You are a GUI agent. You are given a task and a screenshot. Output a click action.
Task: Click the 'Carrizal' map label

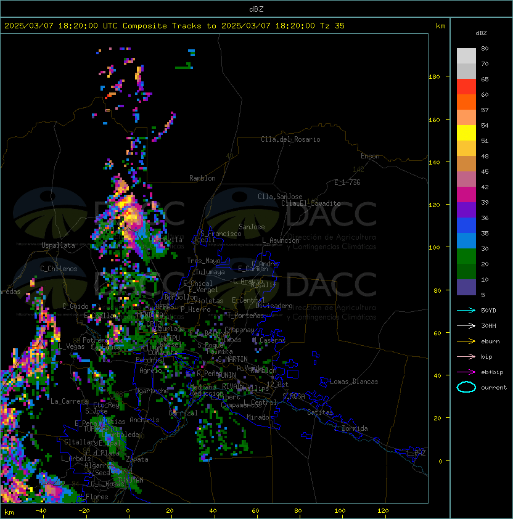click(183, 413)
